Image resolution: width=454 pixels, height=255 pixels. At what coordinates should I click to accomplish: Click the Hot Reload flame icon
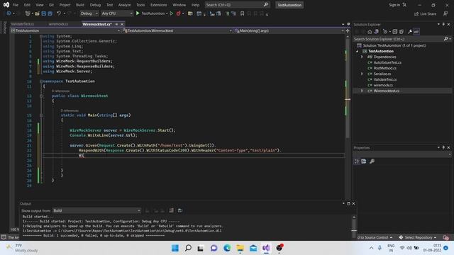(x=178, y=13)
